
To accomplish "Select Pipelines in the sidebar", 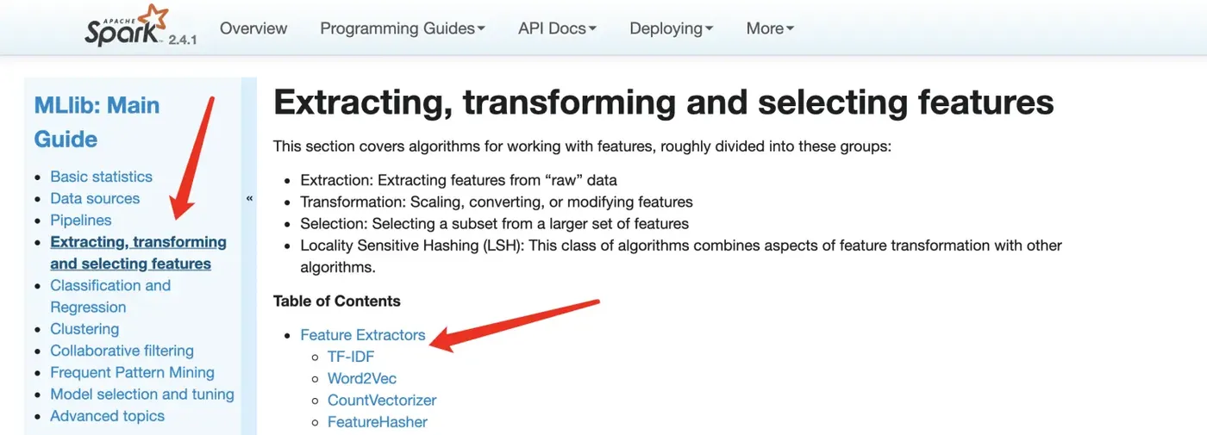I will [x=81, y=221].
